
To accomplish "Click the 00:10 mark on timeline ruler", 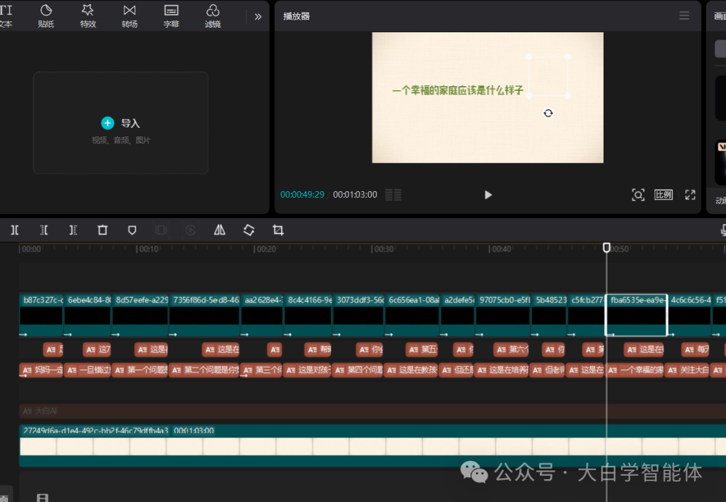I will click(149, 250).
